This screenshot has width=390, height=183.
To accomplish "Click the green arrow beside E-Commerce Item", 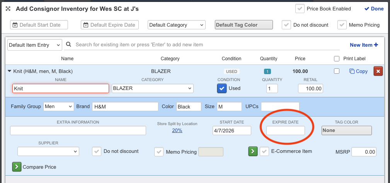I will click(x=252, y=151).
